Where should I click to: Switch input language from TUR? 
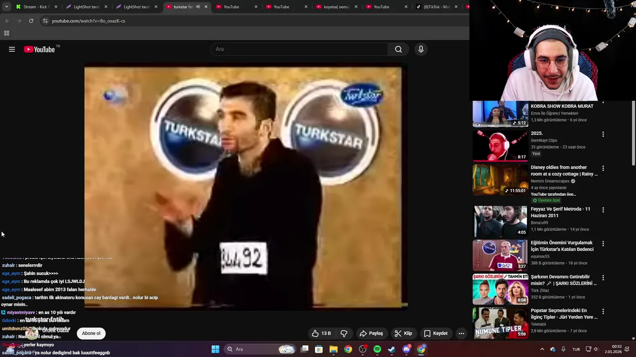coord(576,349)
